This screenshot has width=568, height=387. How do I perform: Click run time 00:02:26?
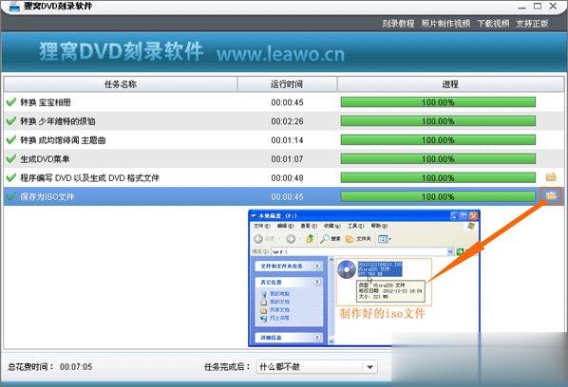(287, 121)
